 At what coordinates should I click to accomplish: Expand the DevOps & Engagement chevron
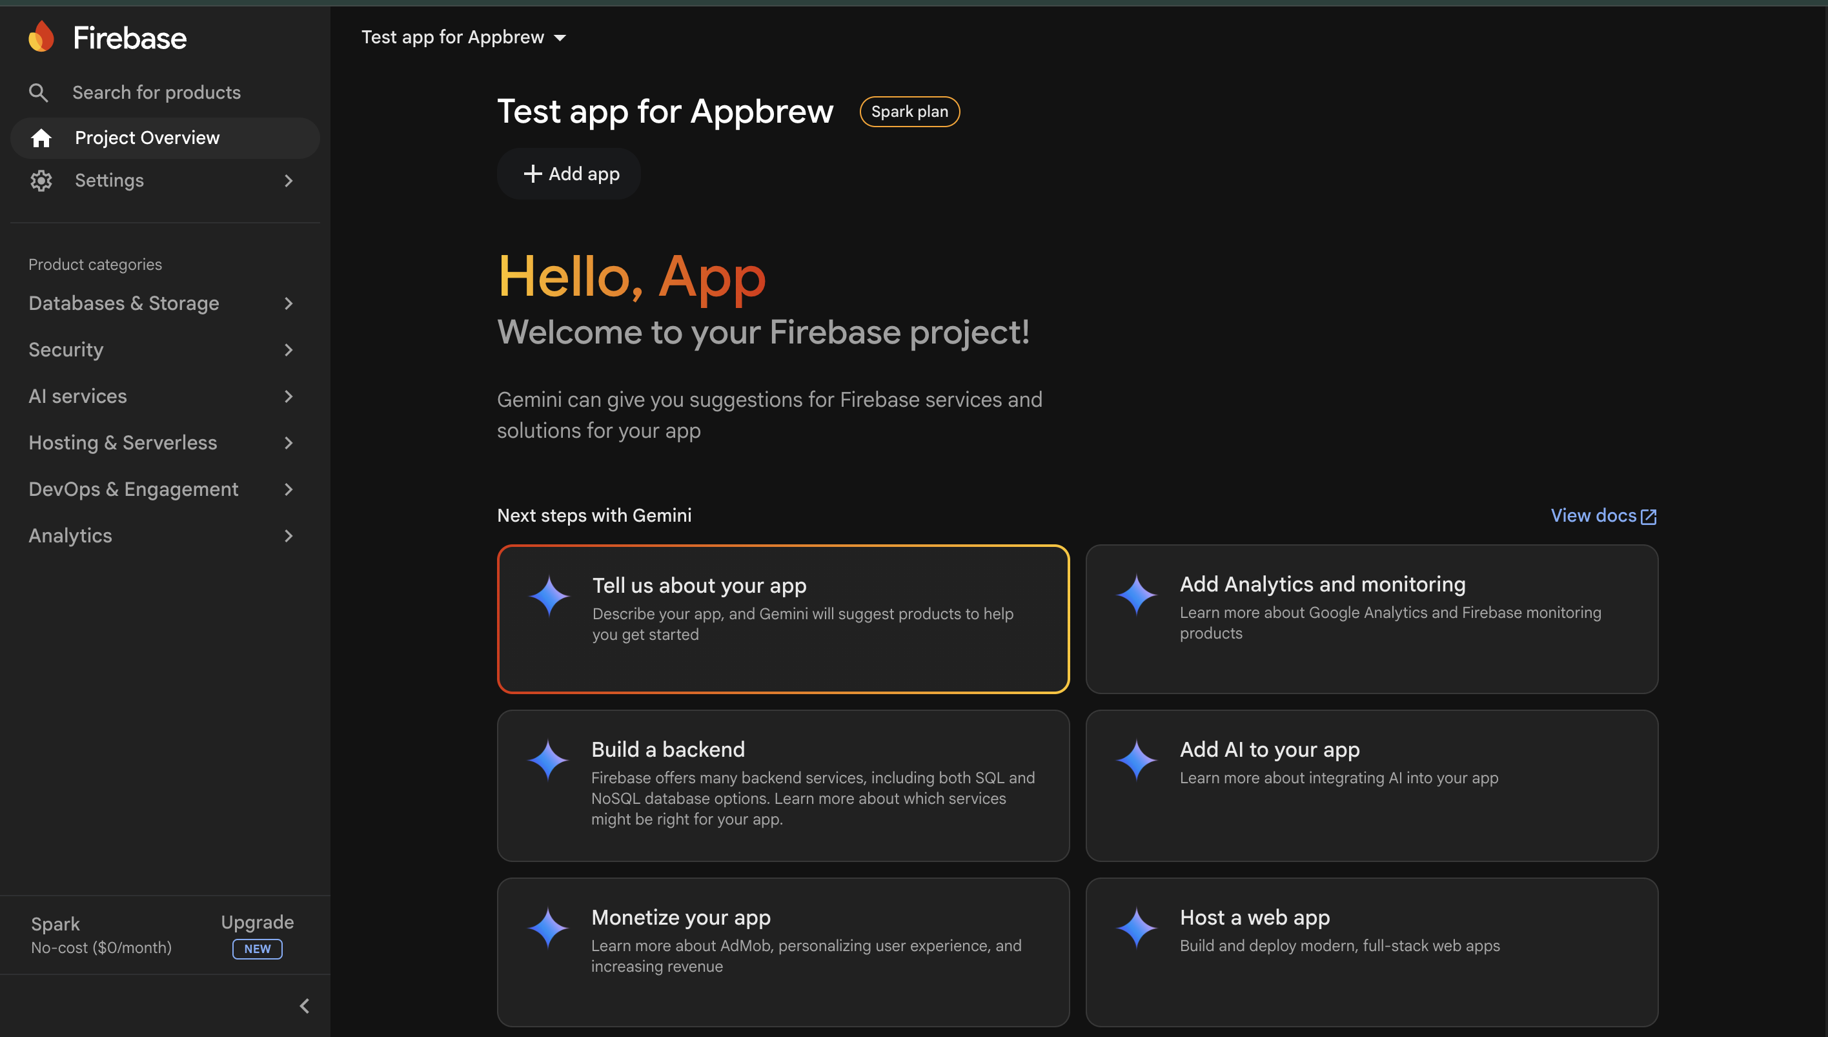click(x=289, y=489)
